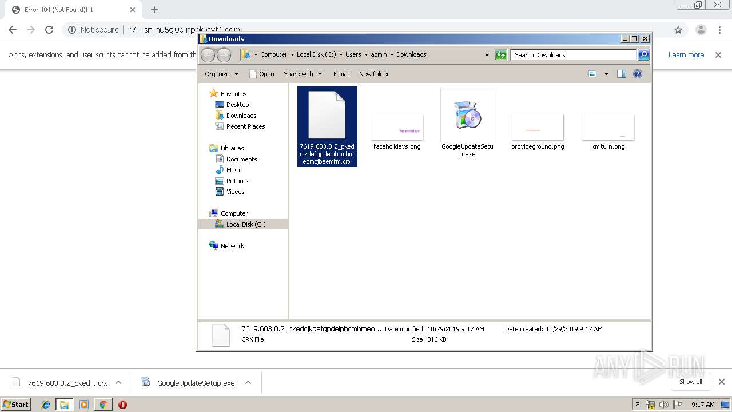The height and width of the screenshot is (412, 732).
Task: Select Desktop in Favorites
Action: point(237,105)
